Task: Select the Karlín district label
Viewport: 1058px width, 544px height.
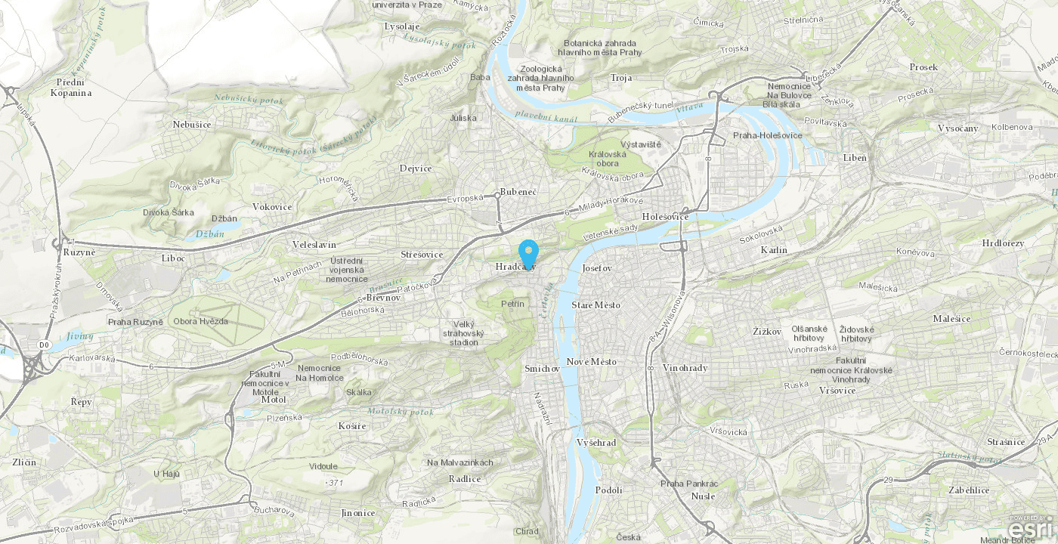Action: pyautogui.click(x=775, y=250)
